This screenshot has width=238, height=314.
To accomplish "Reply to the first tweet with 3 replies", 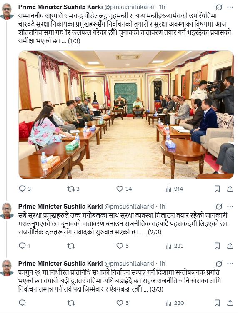I will [x=25, y=189].
